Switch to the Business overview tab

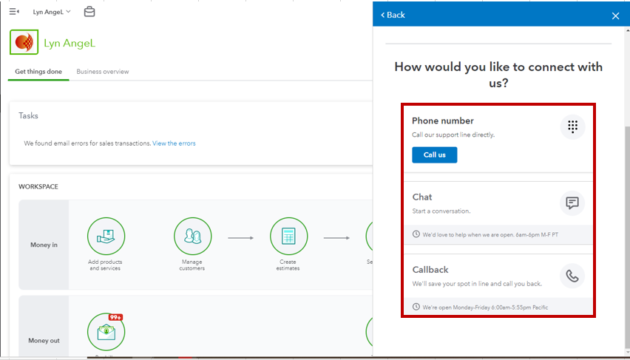[x=103, y=72]
